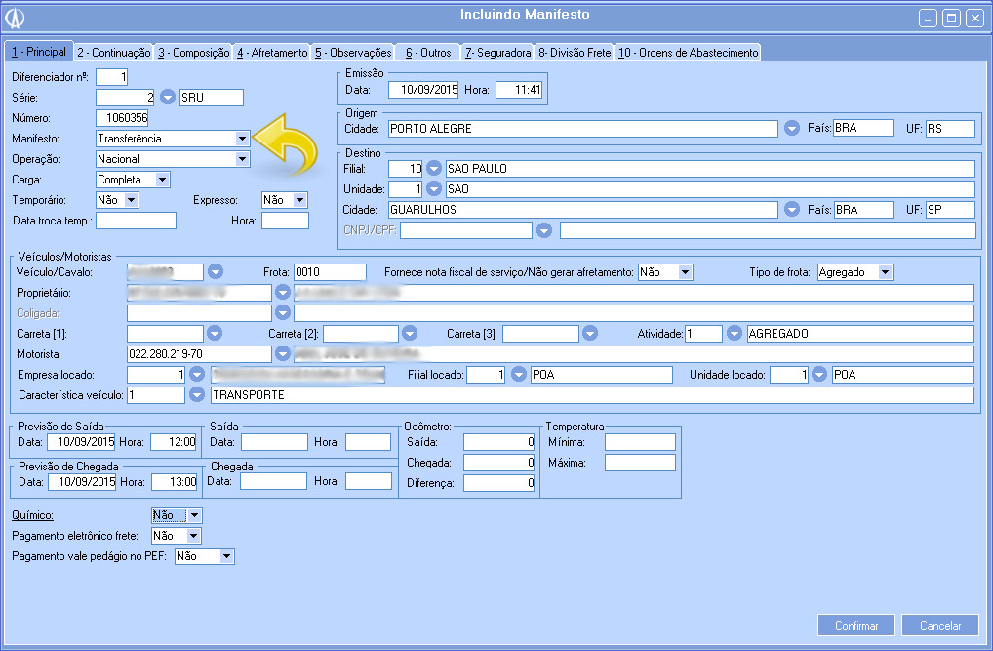Screen dimensions: 993x651
Task: Open the Tipo de frota dropdown
Action: coord(884,272)
